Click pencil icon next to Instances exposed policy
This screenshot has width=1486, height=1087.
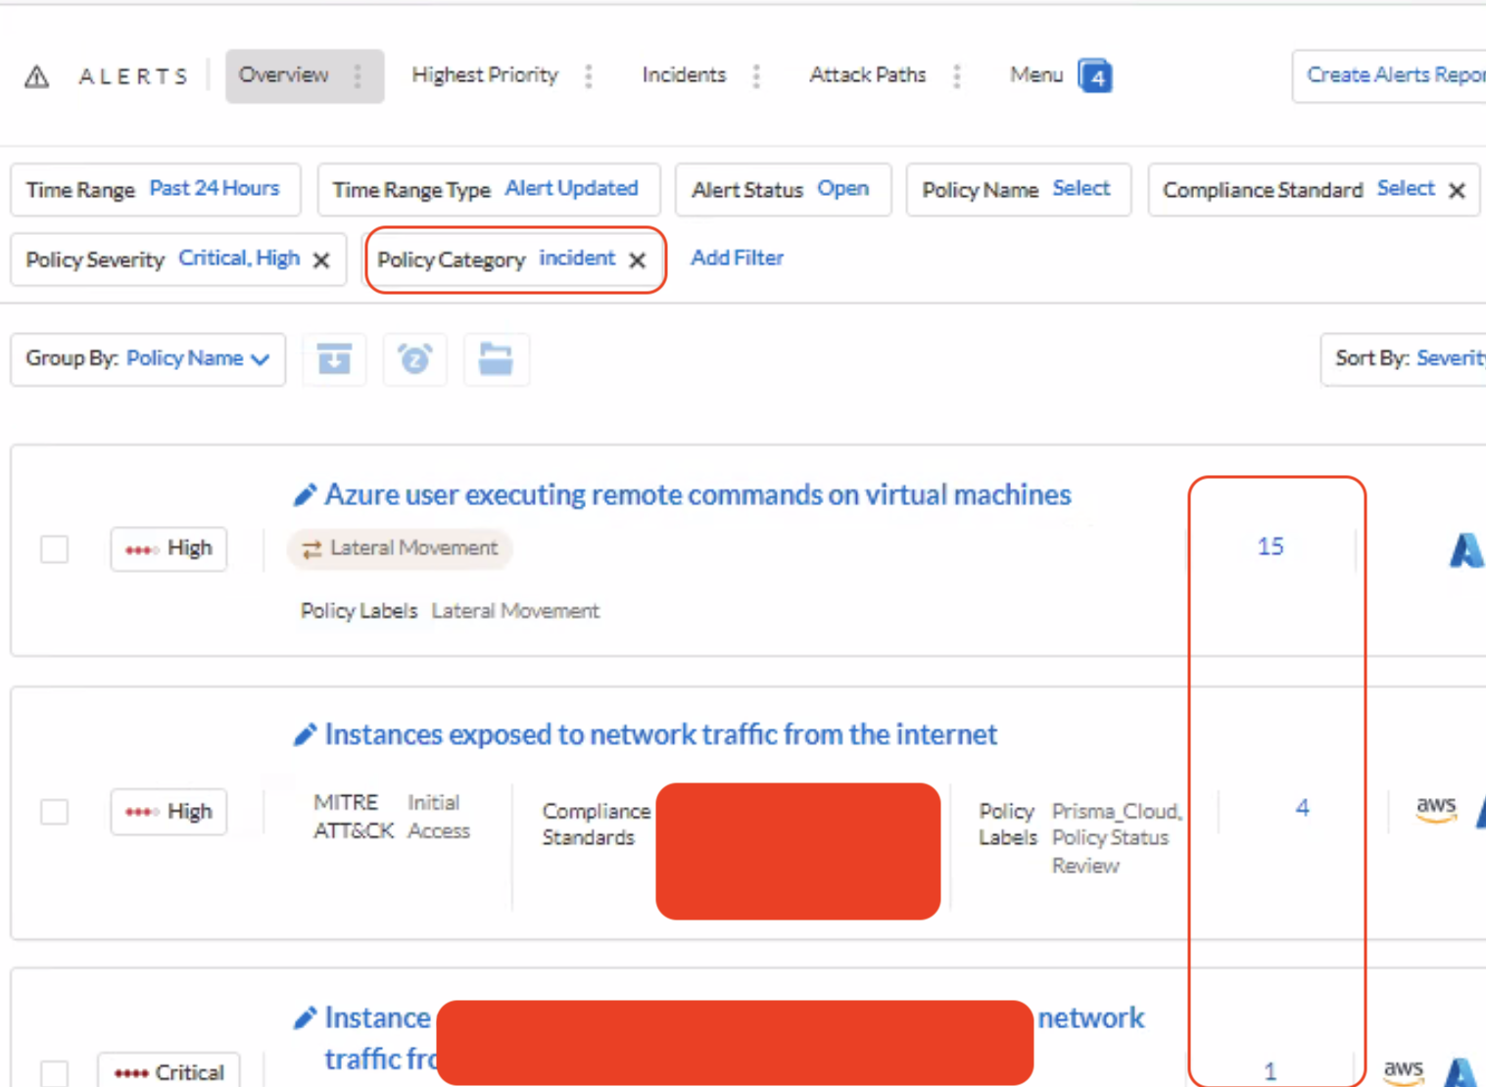pyautogui.click(x=305, y=735)
